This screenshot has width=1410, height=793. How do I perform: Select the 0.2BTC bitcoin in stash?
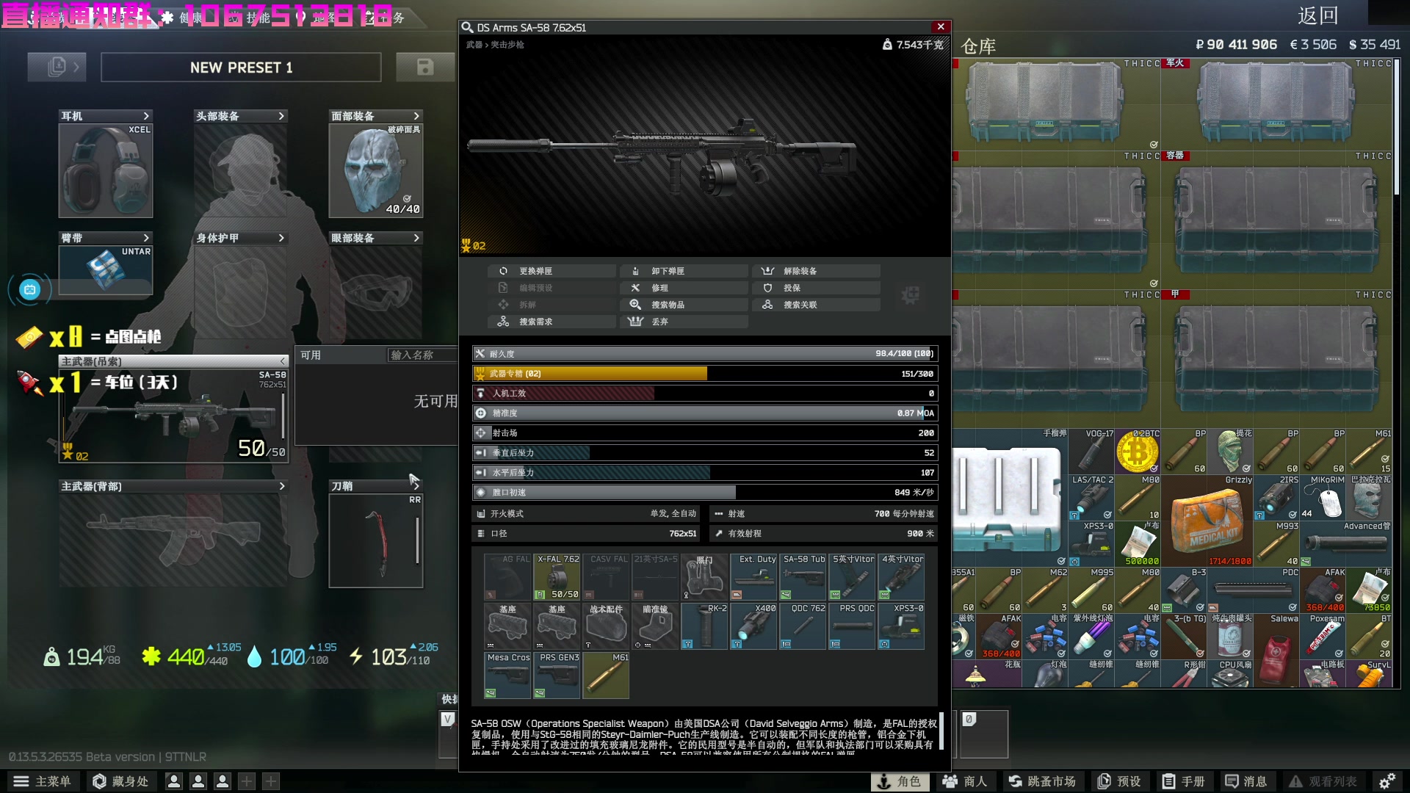[x=1138, y=451]
